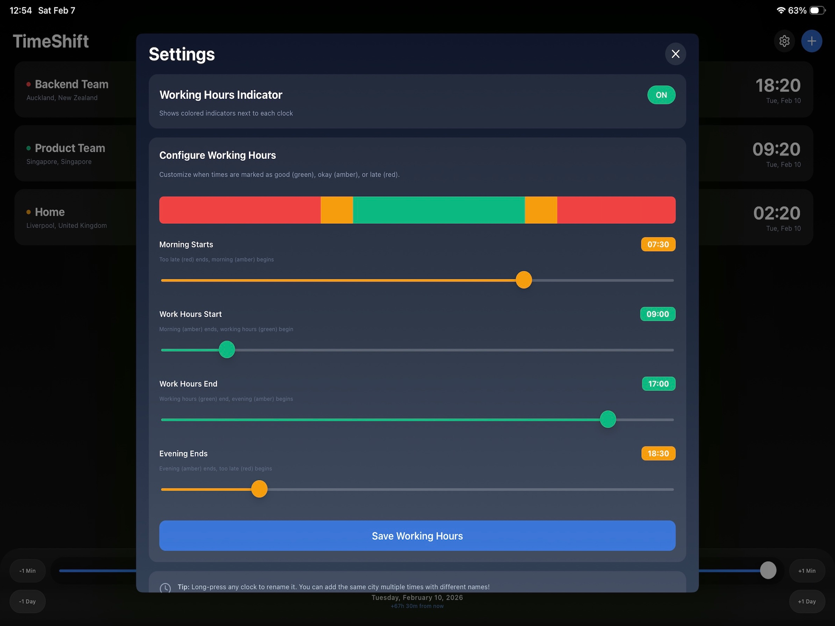Click Save Working Hours button

[x=417, y=536]
